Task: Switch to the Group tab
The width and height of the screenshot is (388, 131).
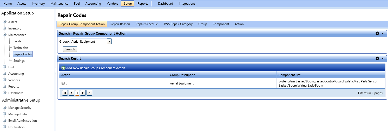Action: (x=203, y=24)
